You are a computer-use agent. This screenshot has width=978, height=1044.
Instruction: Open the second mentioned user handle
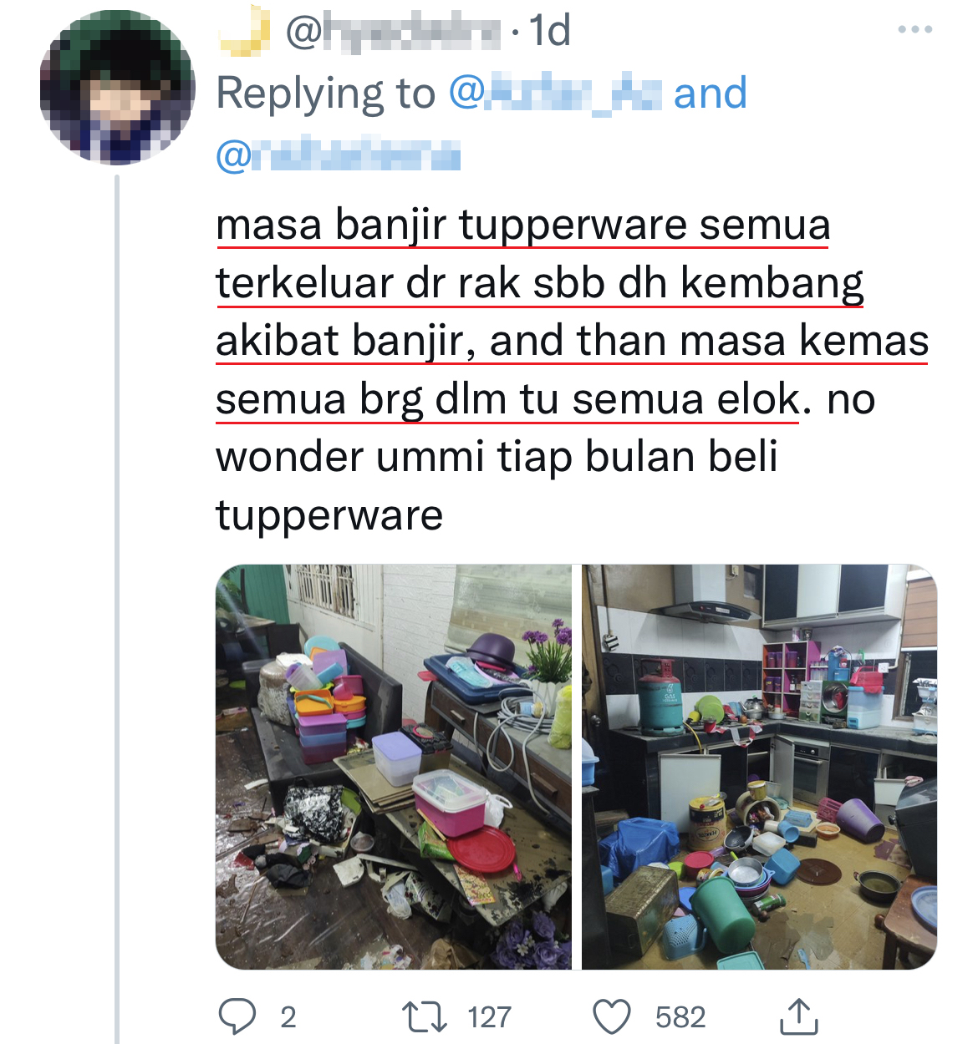pos(338,155)
